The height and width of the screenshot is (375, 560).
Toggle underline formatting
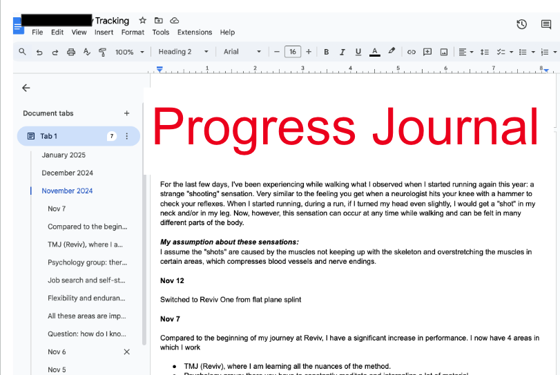tap(358, 52)
